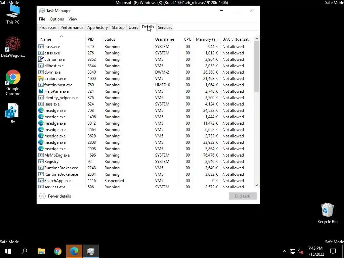Open This PC desktop icon
344x258 pixels.
click(x=13, y=13)
